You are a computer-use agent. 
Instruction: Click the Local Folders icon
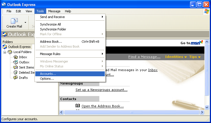pos(10,52)
